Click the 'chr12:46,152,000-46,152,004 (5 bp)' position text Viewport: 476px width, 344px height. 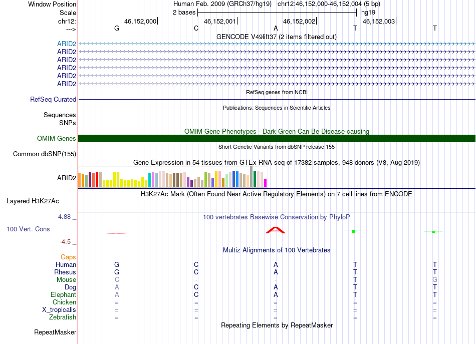pyautogui.click(x=329, y=4)
